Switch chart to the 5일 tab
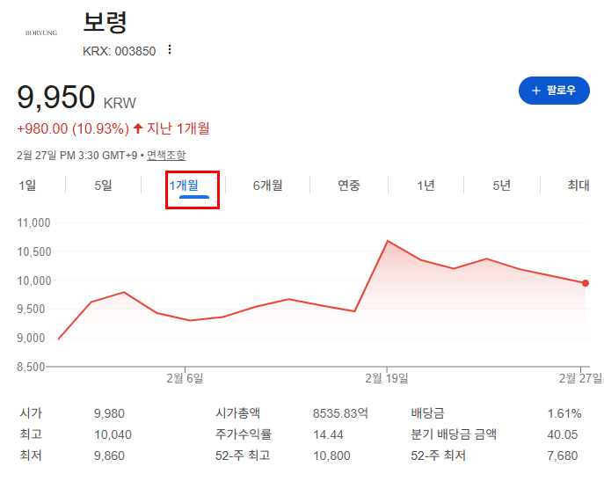 103,186
